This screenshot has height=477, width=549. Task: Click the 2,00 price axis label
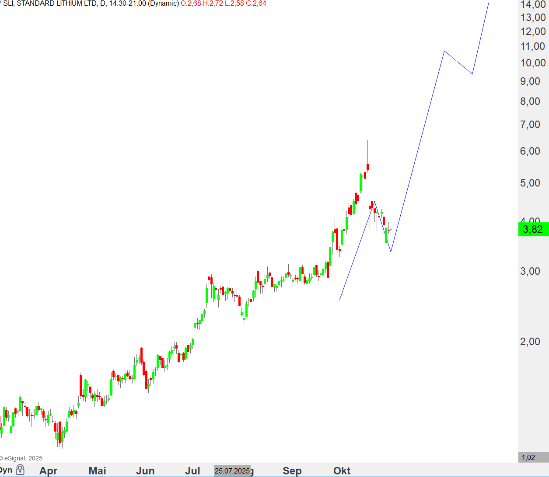point(530,342)
